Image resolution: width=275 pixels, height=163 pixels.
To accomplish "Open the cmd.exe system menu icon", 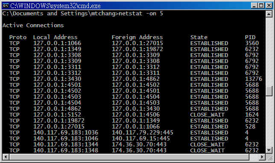I will (x=6, y=6).
